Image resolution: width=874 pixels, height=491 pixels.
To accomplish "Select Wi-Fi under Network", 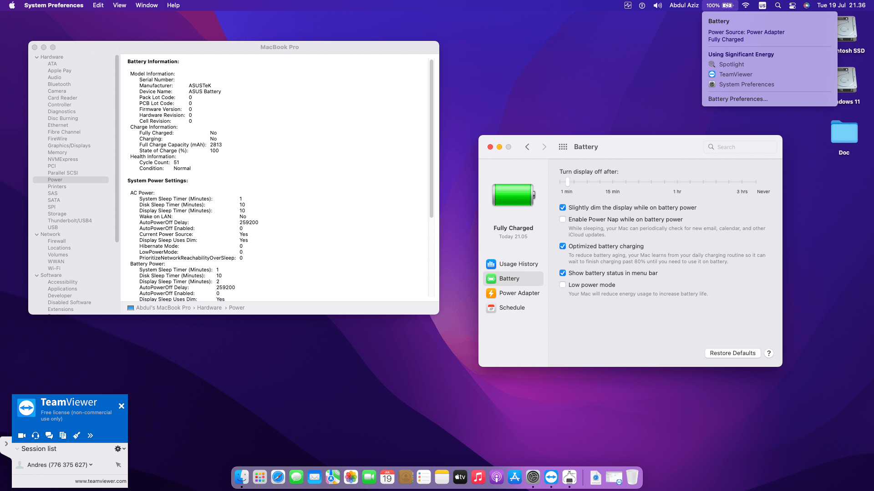I will tap(54, 269).
